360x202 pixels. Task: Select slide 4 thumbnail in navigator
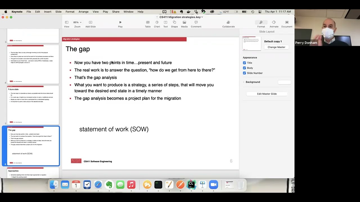click(x=33, y=64)
